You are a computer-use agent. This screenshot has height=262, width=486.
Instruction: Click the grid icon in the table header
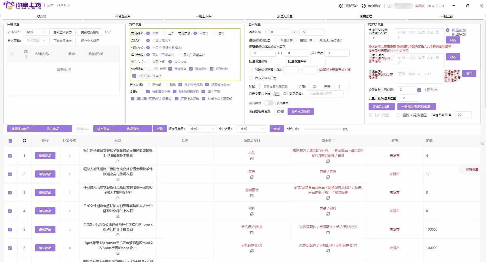pos(24,140)
